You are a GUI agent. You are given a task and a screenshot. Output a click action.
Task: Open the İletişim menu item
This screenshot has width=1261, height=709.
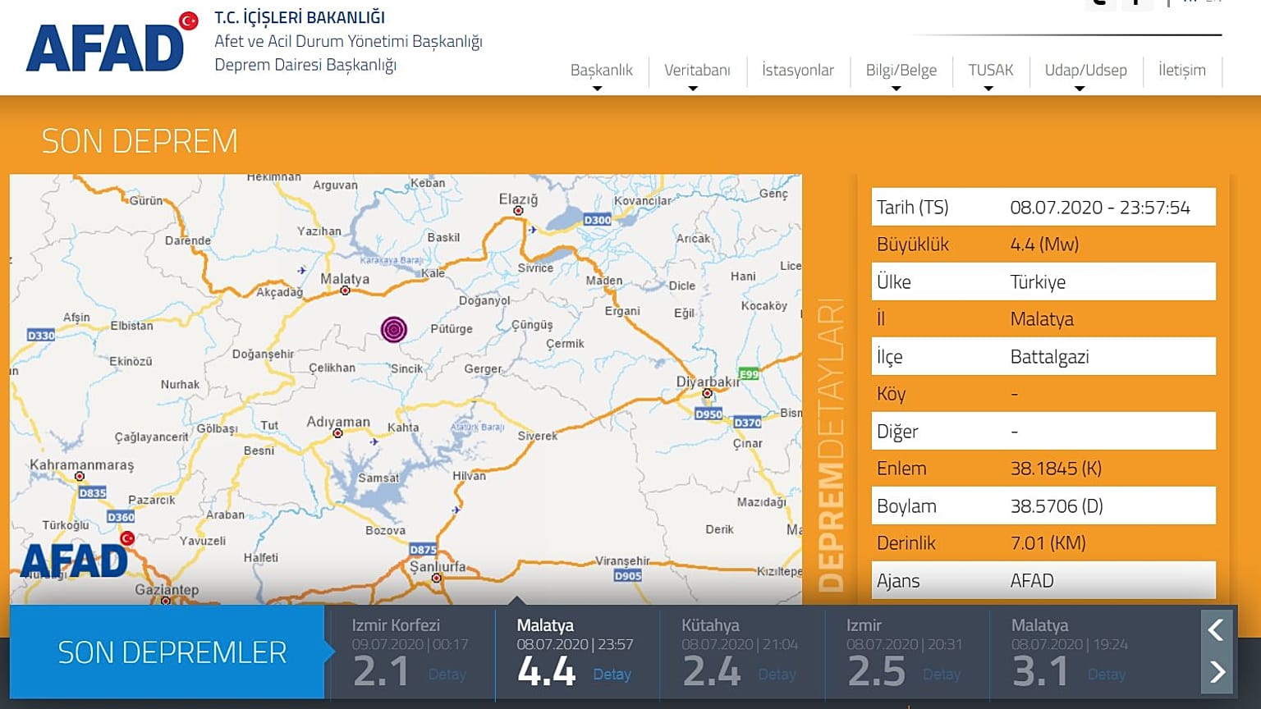[x=1182, y=70]
